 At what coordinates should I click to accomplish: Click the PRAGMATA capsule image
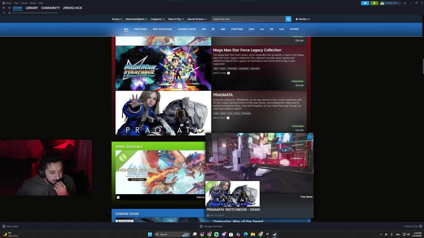click(x=163, y=113)
